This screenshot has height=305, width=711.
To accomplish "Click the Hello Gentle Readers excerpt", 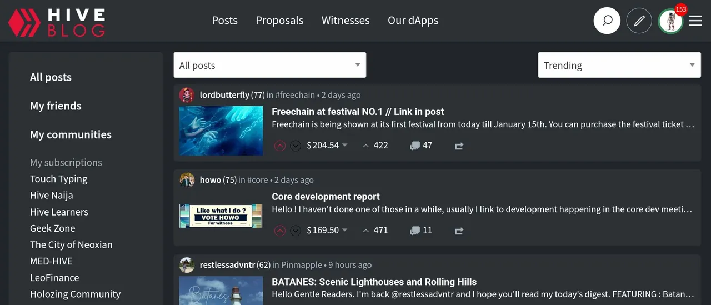I will pyautogui.click(x=483, y=294).
